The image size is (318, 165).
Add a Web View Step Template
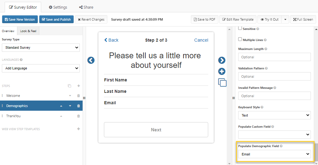79,129
